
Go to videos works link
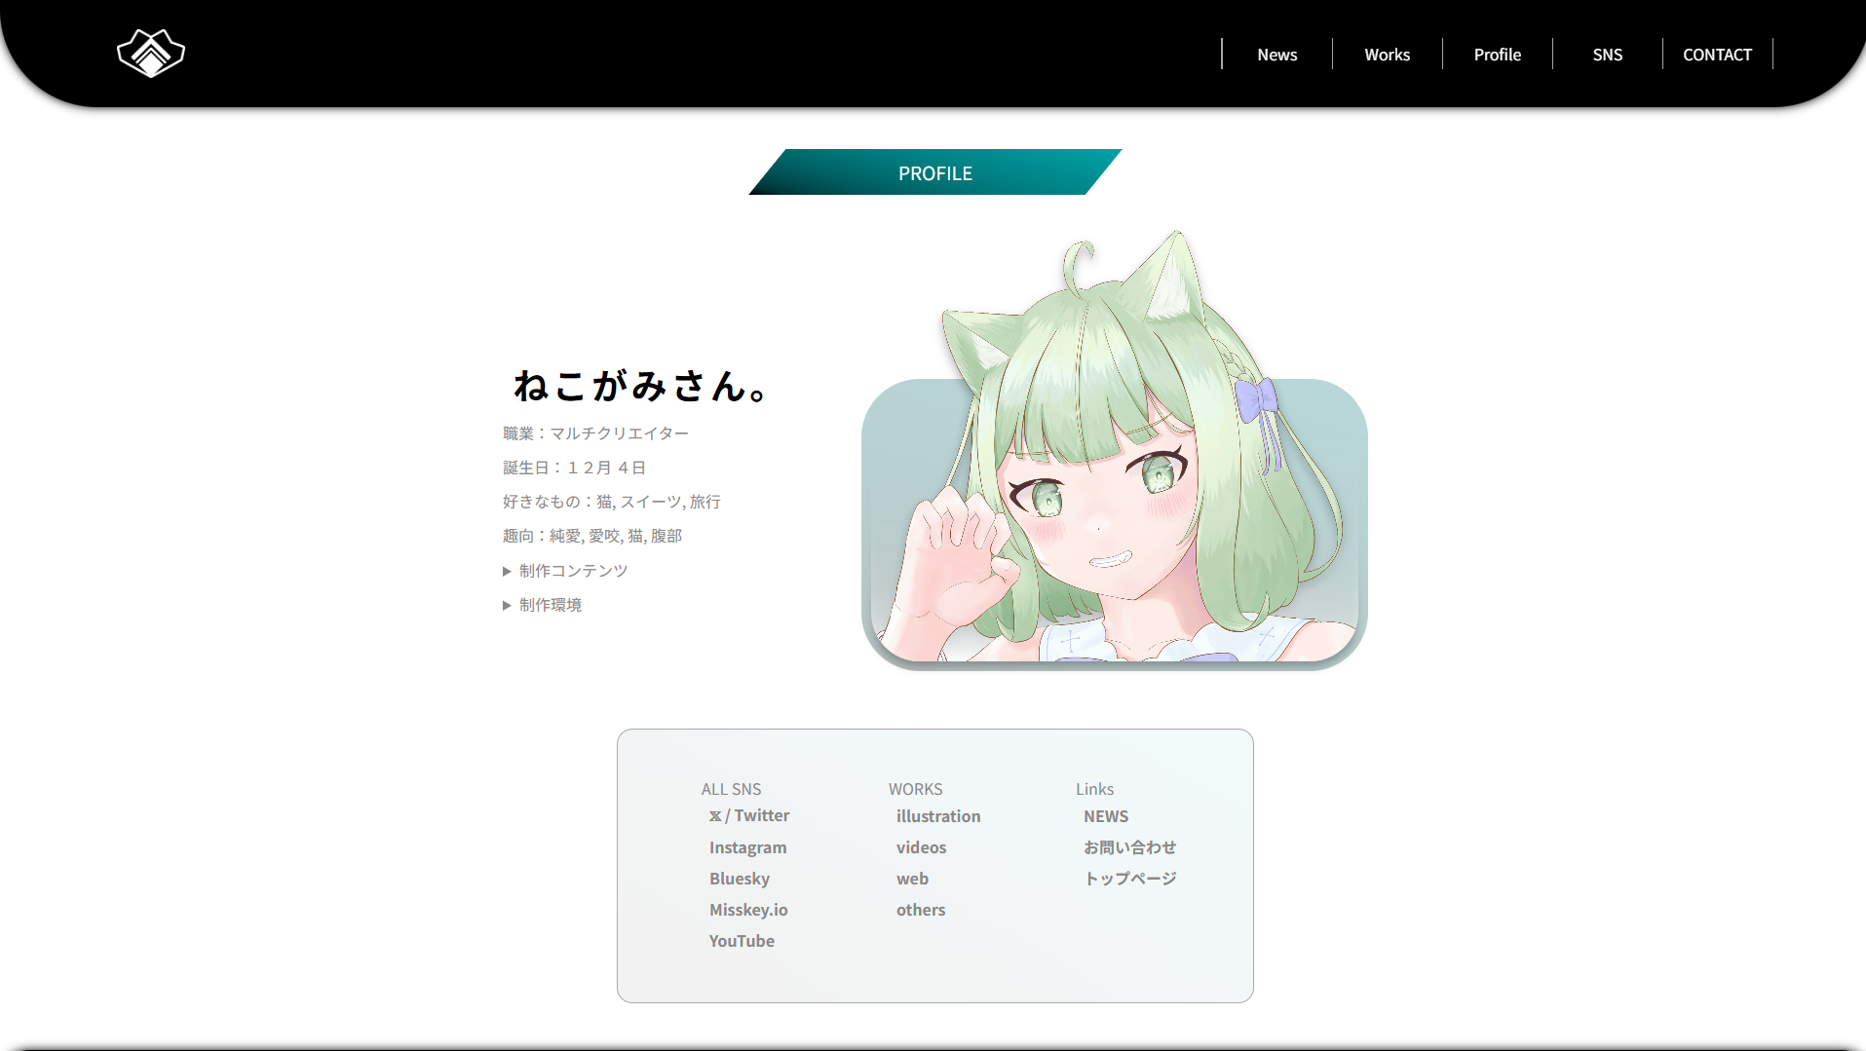pyautogui.click(x=921, y=847)
